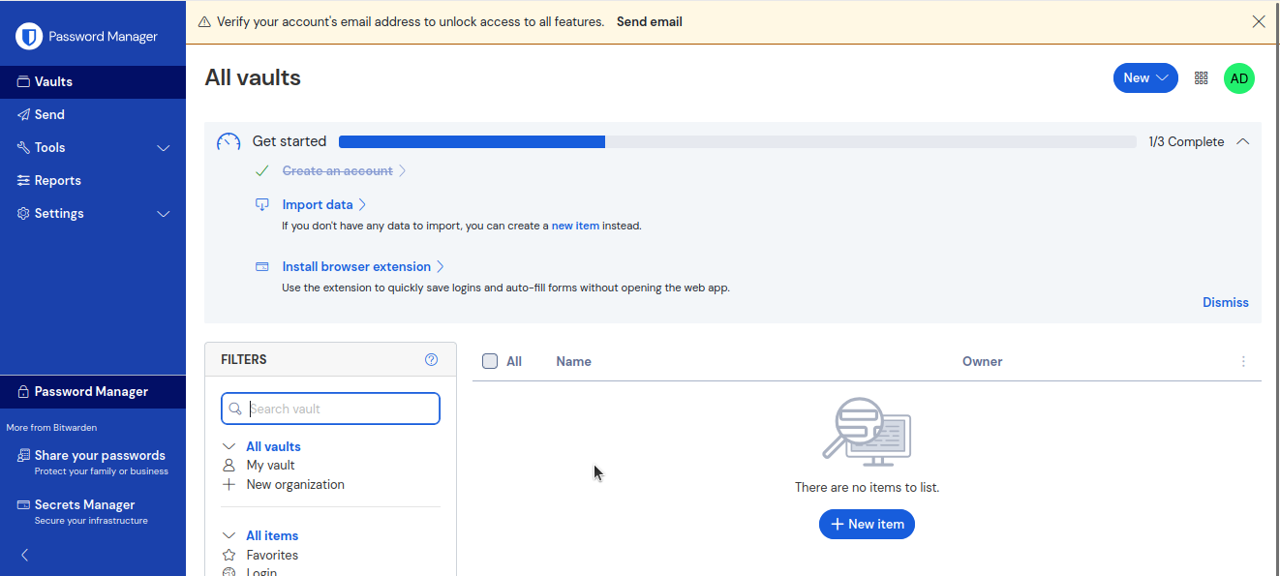Check the select All checkbox
This screenshot has width=1280, height=576.
coord(490,361)
